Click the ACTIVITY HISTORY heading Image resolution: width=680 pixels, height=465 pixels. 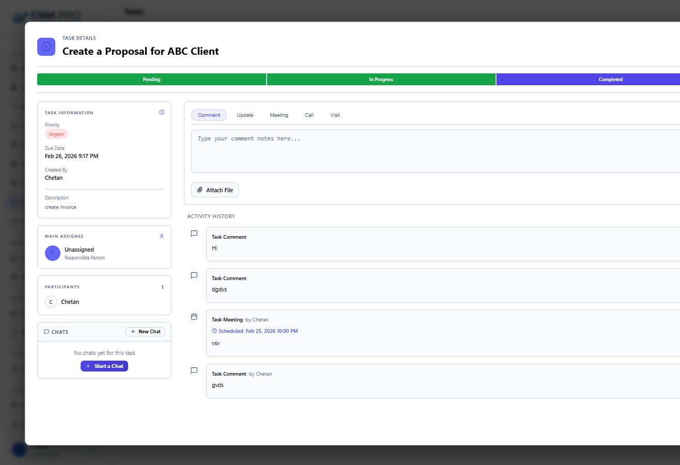(211, 216)
